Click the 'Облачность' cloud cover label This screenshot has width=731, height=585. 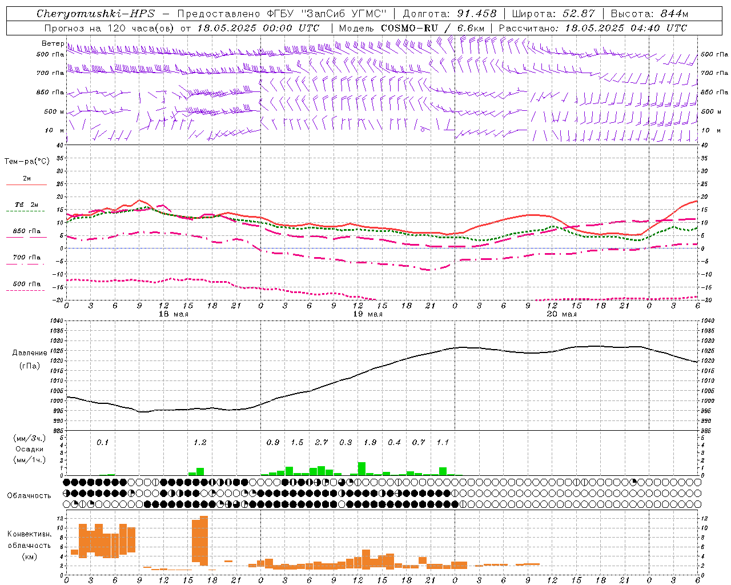tap(29, 495)
